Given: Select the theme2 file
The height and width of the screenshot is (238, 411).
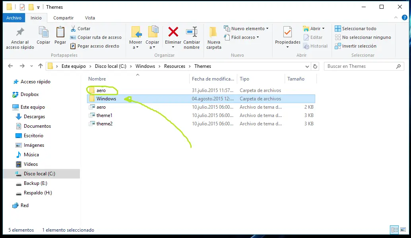Looking at the screenshot, I should 201,124.
